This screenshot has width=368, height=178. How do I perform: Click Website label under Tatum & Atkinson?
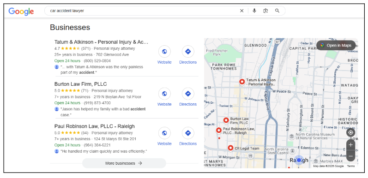[x=164, y=62]
